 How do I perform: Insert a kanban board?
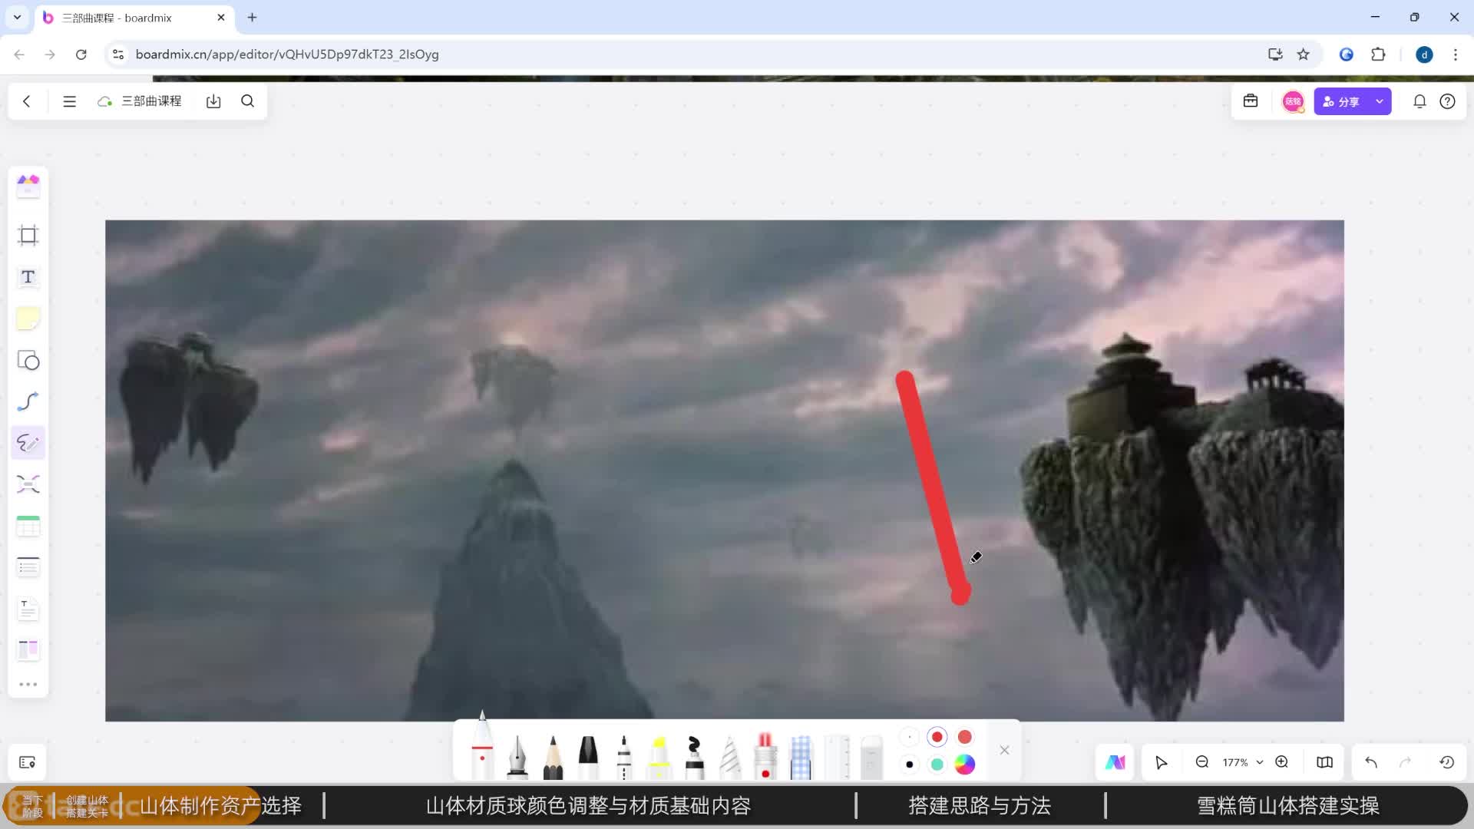pos(28,650)
